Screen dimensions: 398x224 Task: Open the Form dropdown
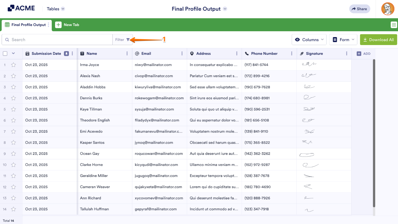(x=343, y=40)
